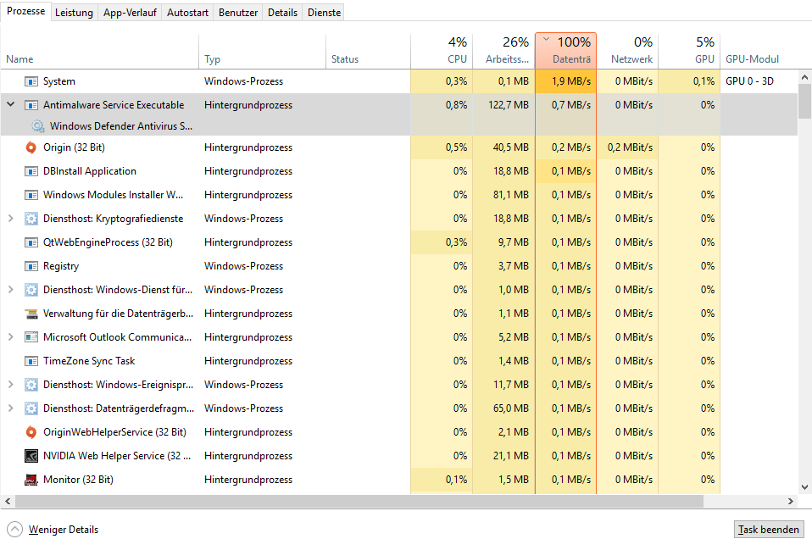Expand Microsoft Outlook Communications row

10,337
